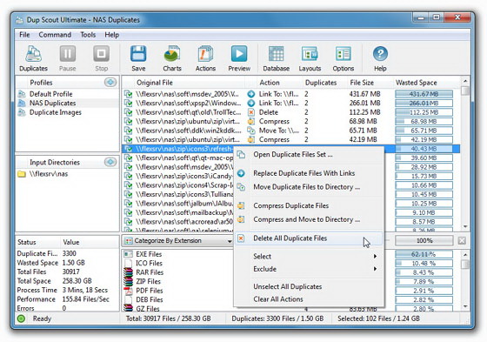
Task: Choose Replace Duplicate Files With Links
Action: 309,173
